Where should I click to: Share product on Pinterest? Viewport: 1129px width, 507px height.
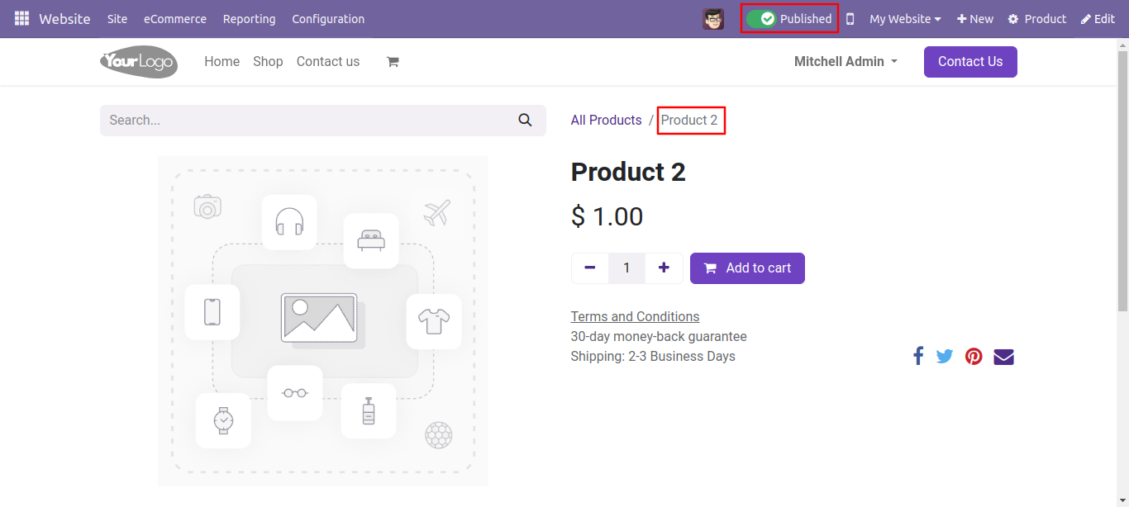coord(974,357)
